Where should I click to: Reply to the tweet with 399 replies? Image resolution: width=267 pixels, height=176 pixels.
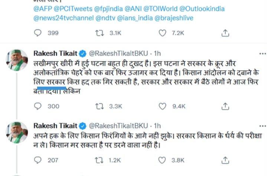[x=38, y=33]
